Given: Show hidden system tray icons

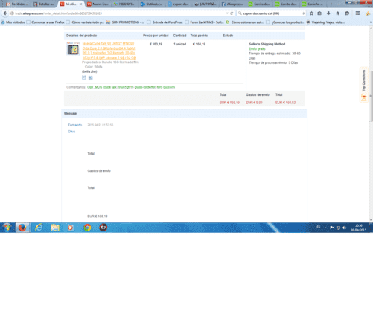Looking at the screenshot, I should (325, 228).
